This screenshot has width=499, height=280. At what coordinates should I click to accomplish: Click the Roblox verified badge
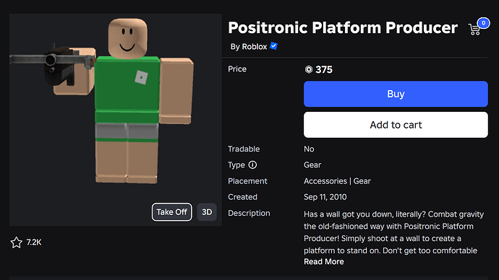point(273,46)
